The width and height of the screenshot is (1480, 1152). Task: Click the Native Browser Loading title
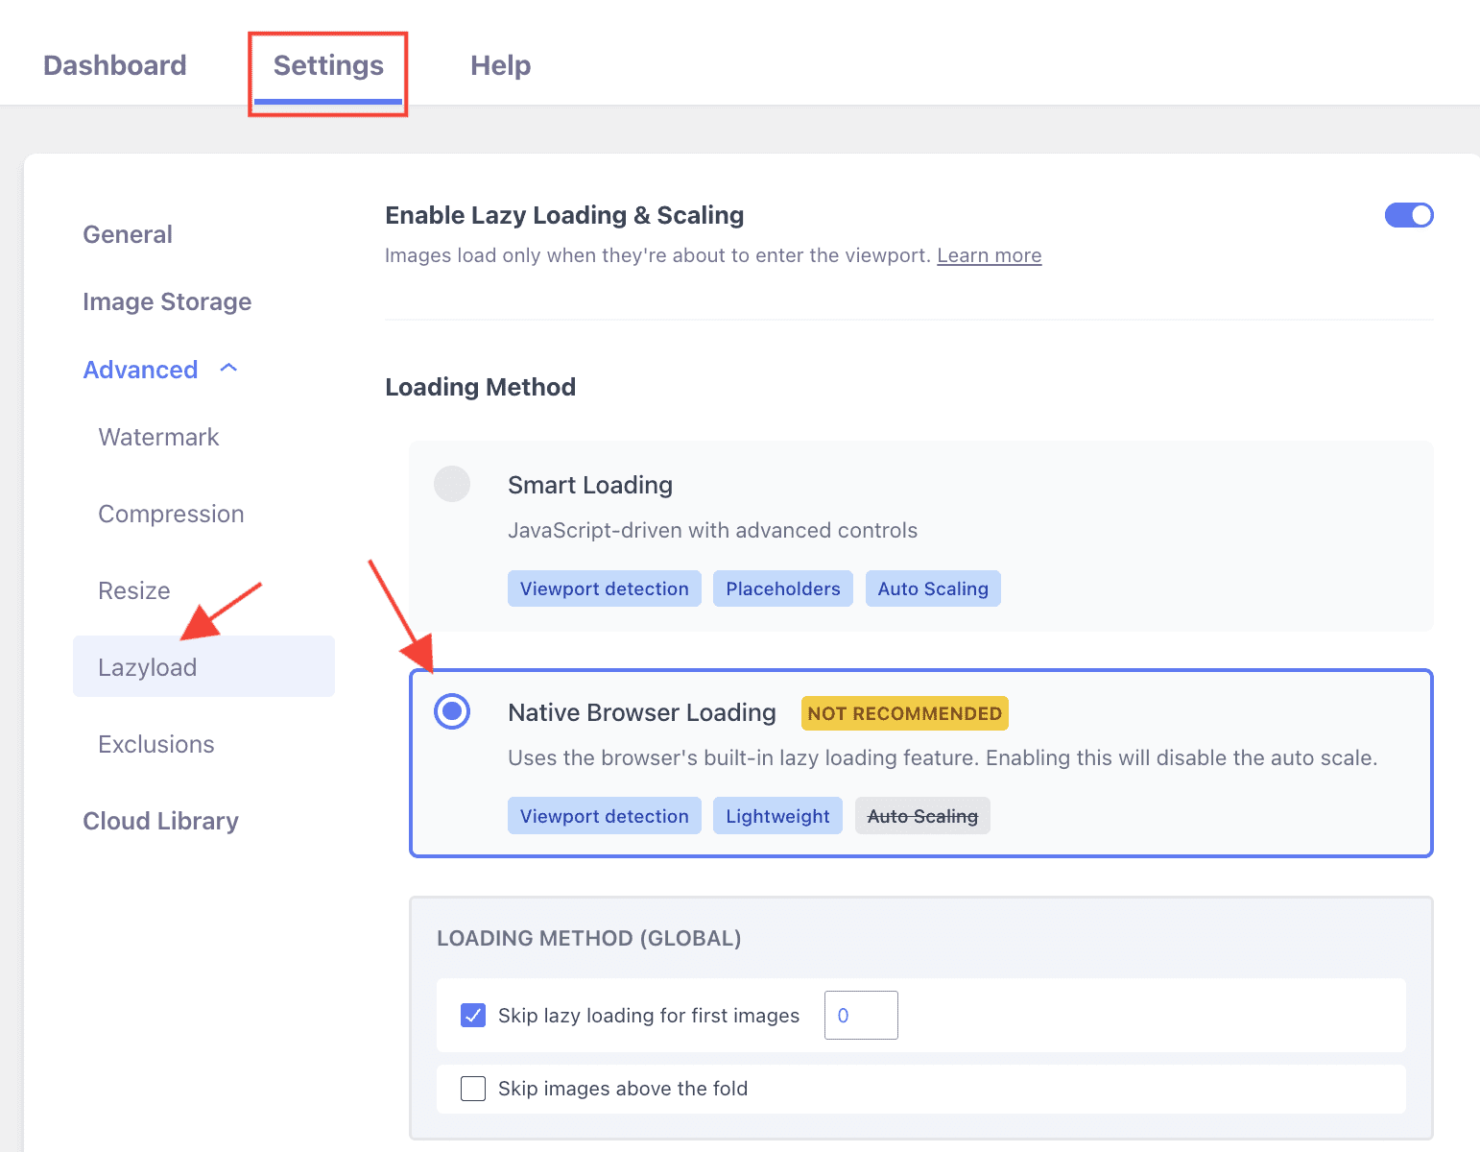click(642, 712)
